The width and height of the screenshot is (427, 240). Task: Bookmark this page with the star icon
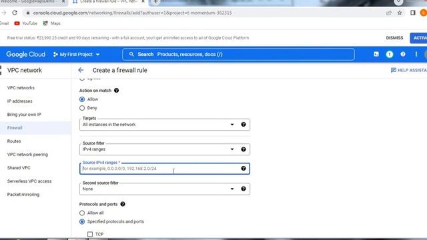pos(400,13)
